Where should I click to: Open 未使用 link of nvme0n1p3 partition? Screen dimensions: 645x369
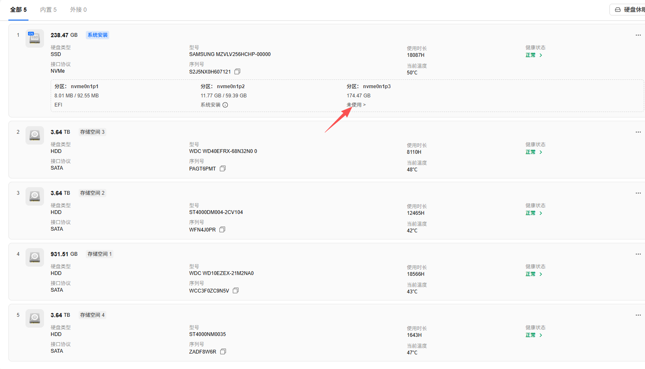(x=356, y=105)
